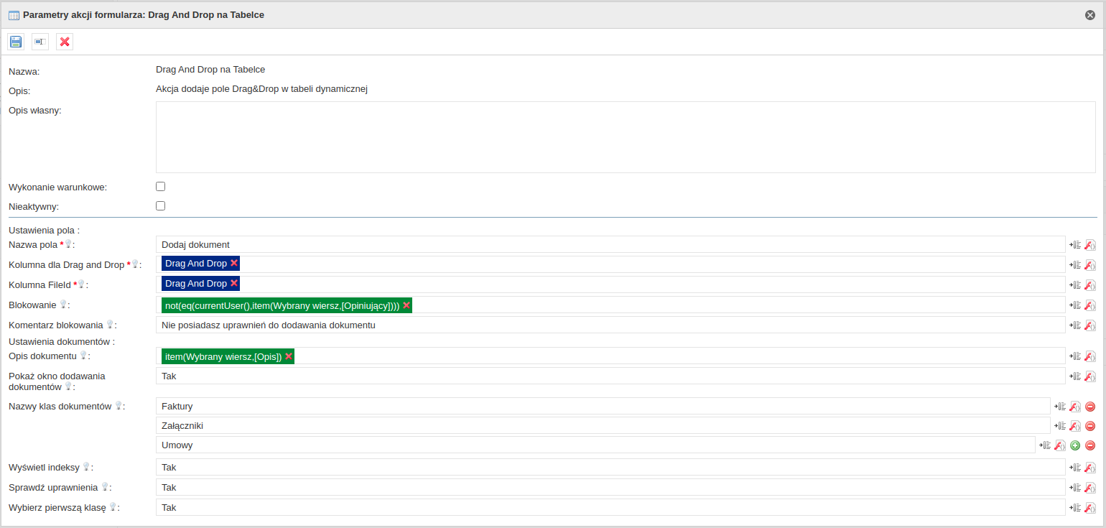
Task: Open function editor for Komentarz blokowania row
Action: (x=1090, y=325)
